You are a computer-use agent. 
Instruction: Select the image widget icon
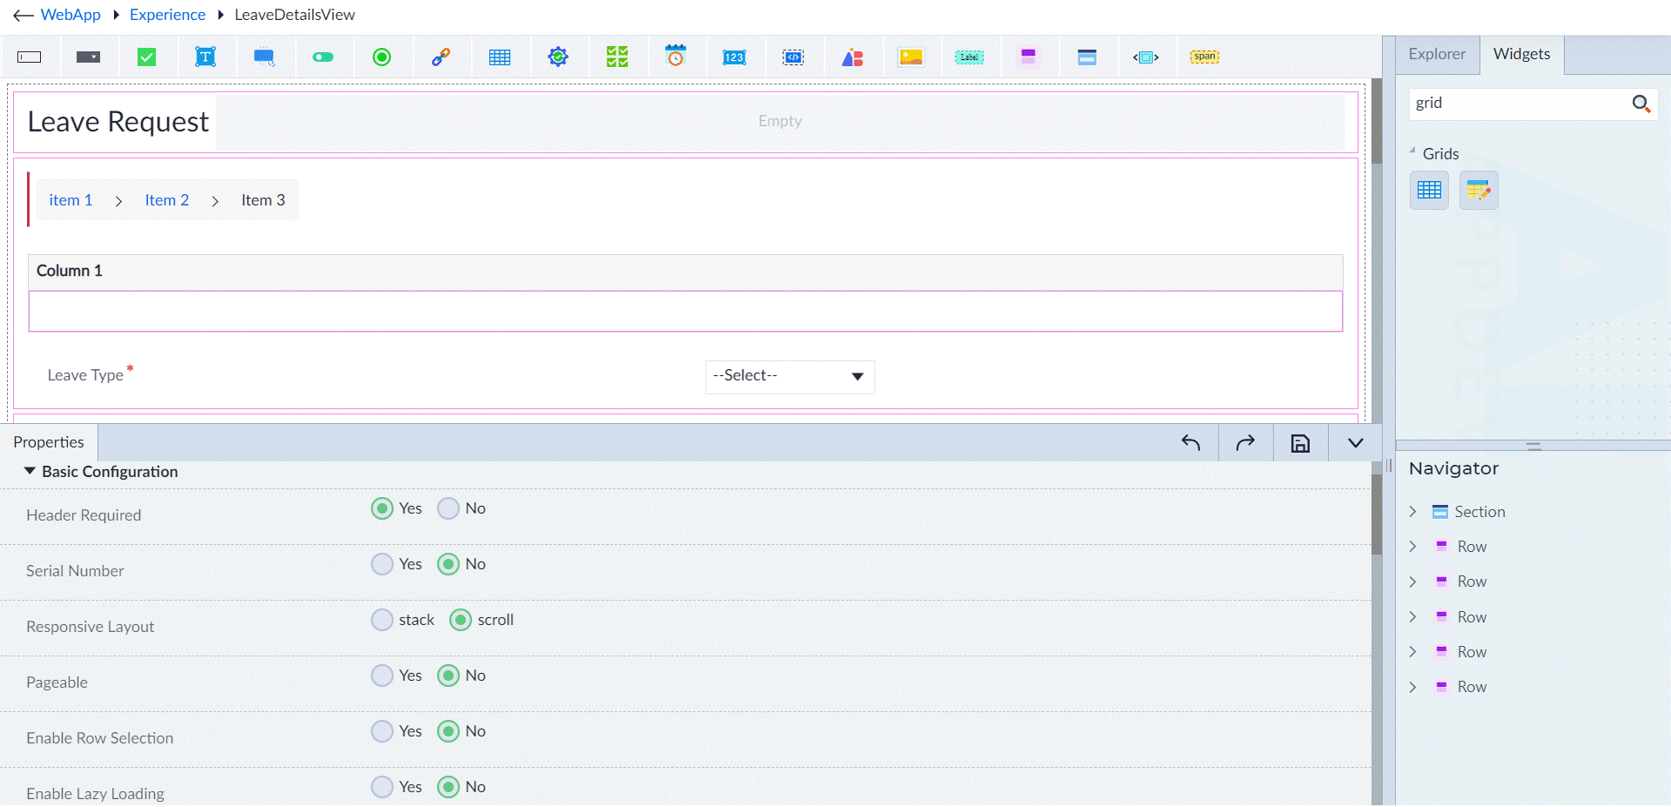point(910,57)
